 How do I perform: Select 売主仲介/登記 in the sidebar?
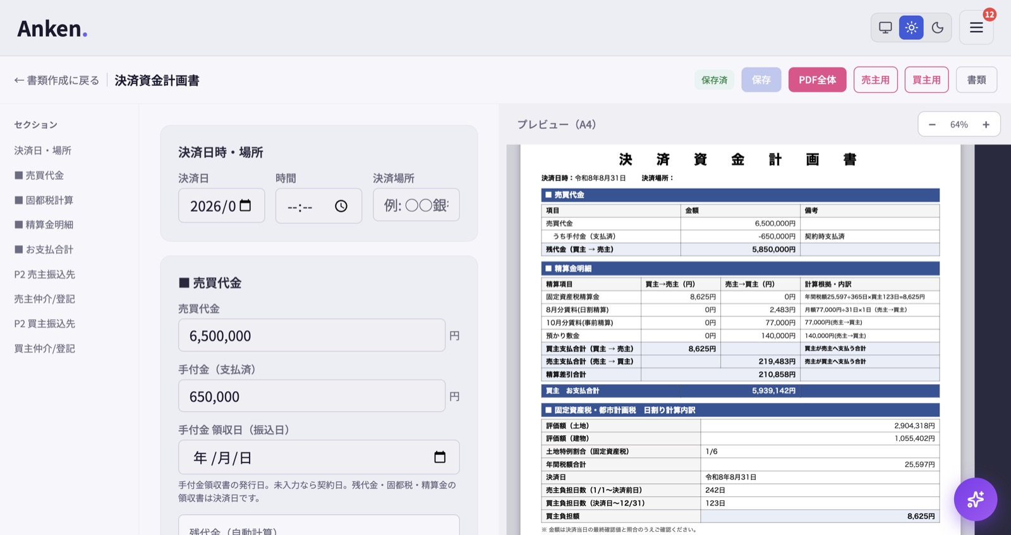click(45, 299)
